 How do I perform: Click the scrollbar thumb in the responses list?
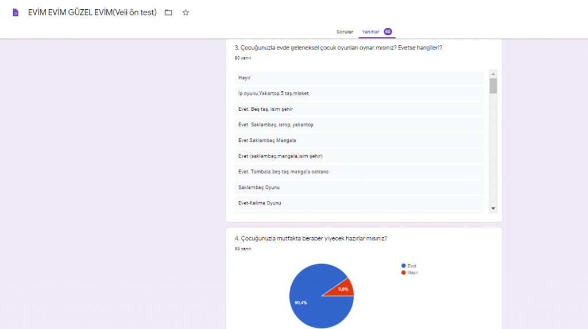click(493, 86)
